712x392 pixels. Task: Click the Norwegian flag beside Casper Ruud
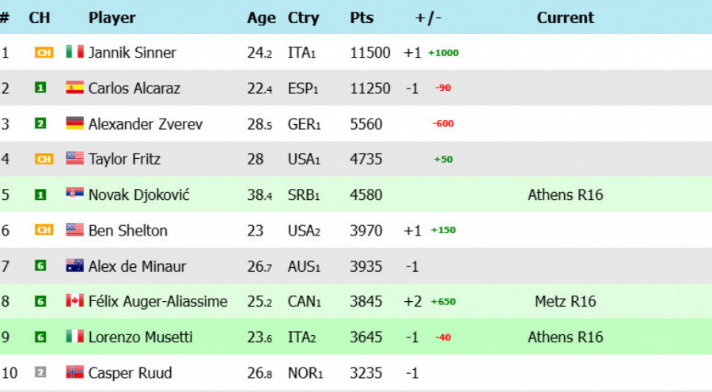click(x=74, y=372)
